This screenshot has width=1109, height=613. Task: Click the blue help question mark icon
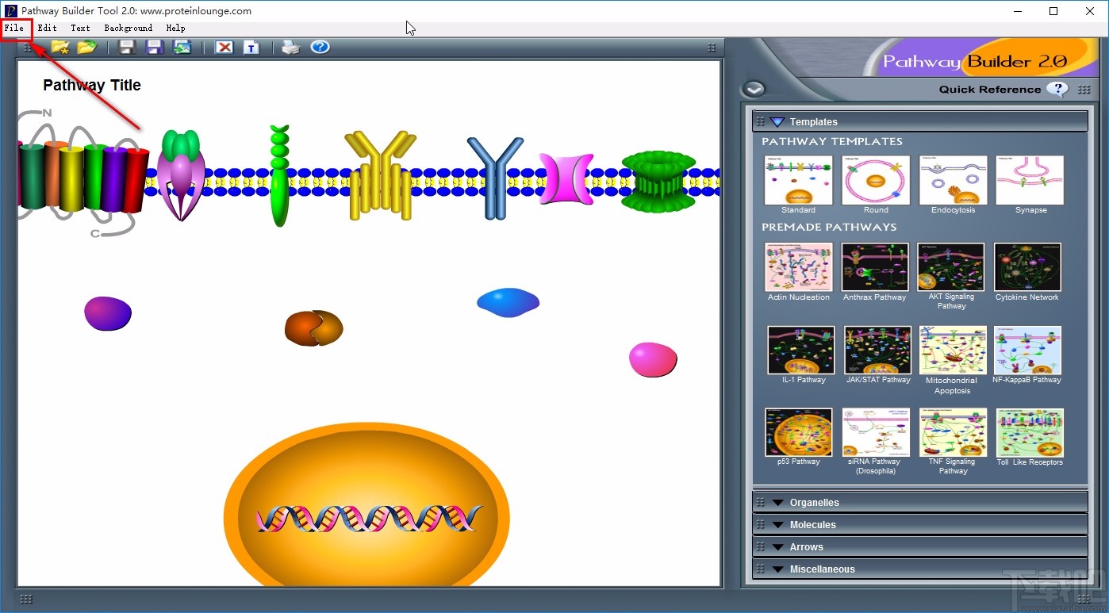coord(320,47)
